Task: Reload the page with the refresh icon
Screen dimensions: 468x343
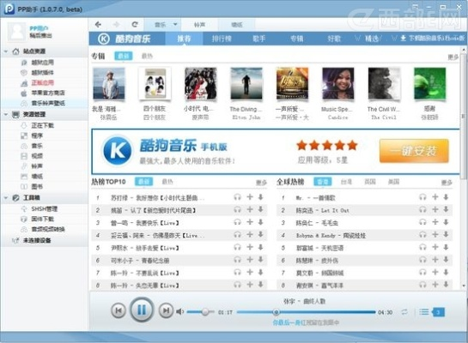Action: [x=135, y=24]
